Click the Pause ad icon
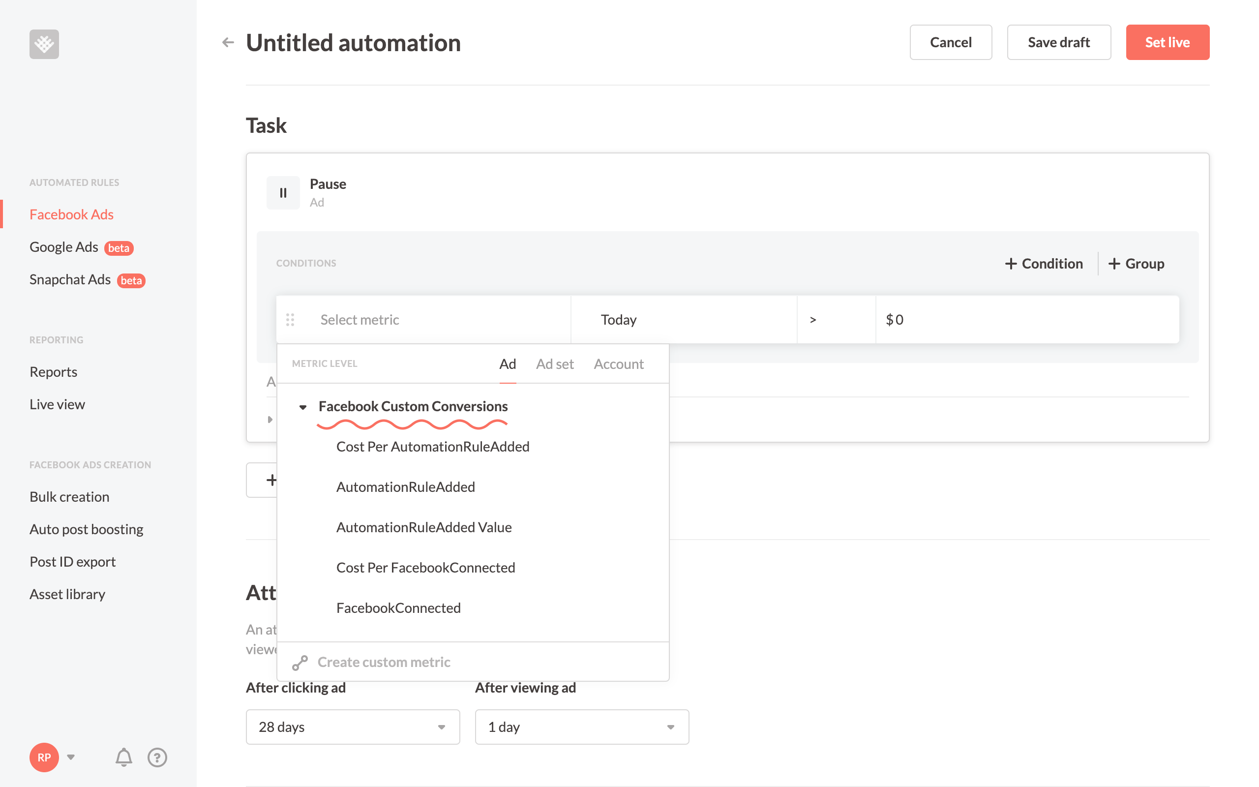This screenshot has height=787, width=1259. click(x=284, y=191)
